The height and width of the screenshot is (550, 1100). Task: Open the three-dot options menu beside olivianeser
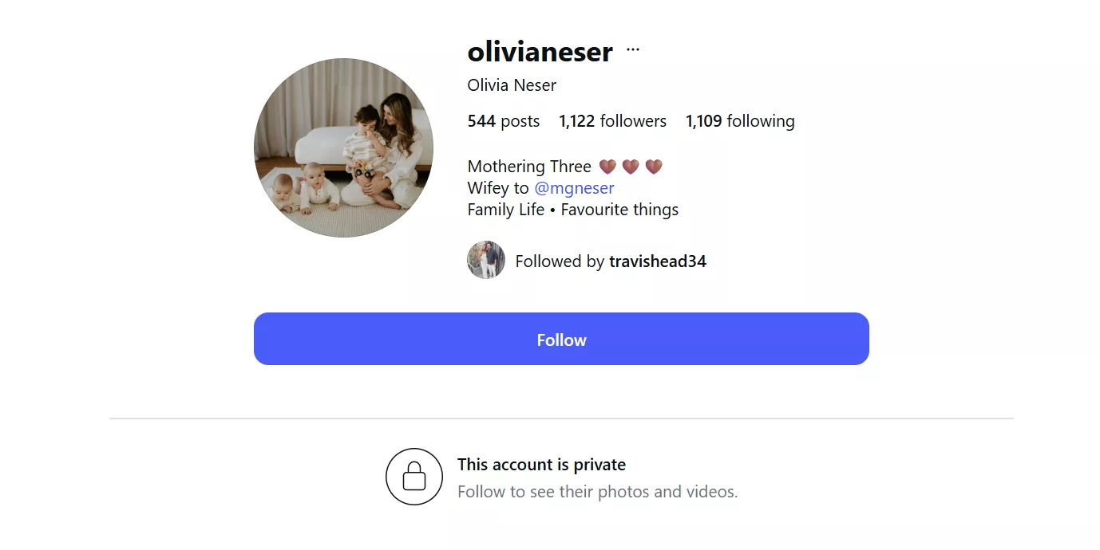click(633, 49)
